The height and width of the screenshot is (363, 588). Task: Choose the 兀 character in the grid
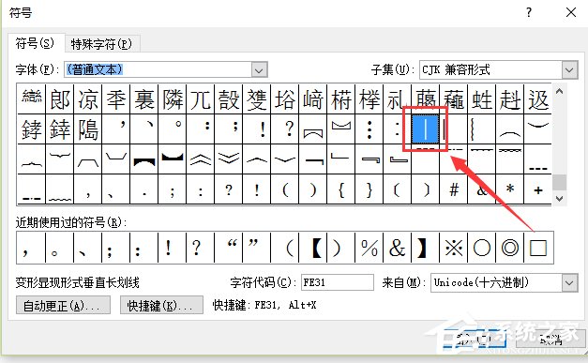tap(201, 99)
